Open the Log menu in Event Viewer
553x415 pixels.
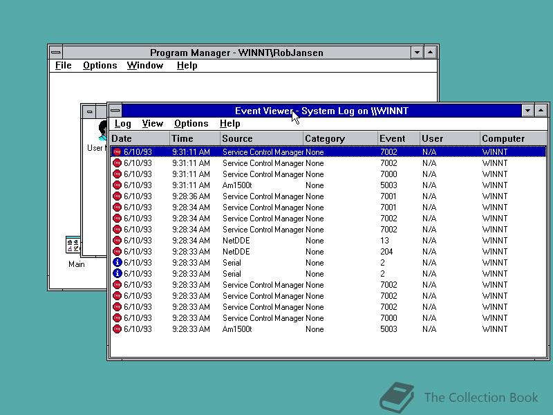tap(123, 124)
